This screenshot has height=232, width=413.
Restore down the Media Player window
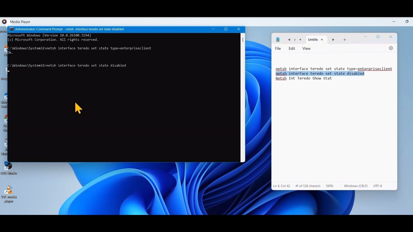[407, 22]
